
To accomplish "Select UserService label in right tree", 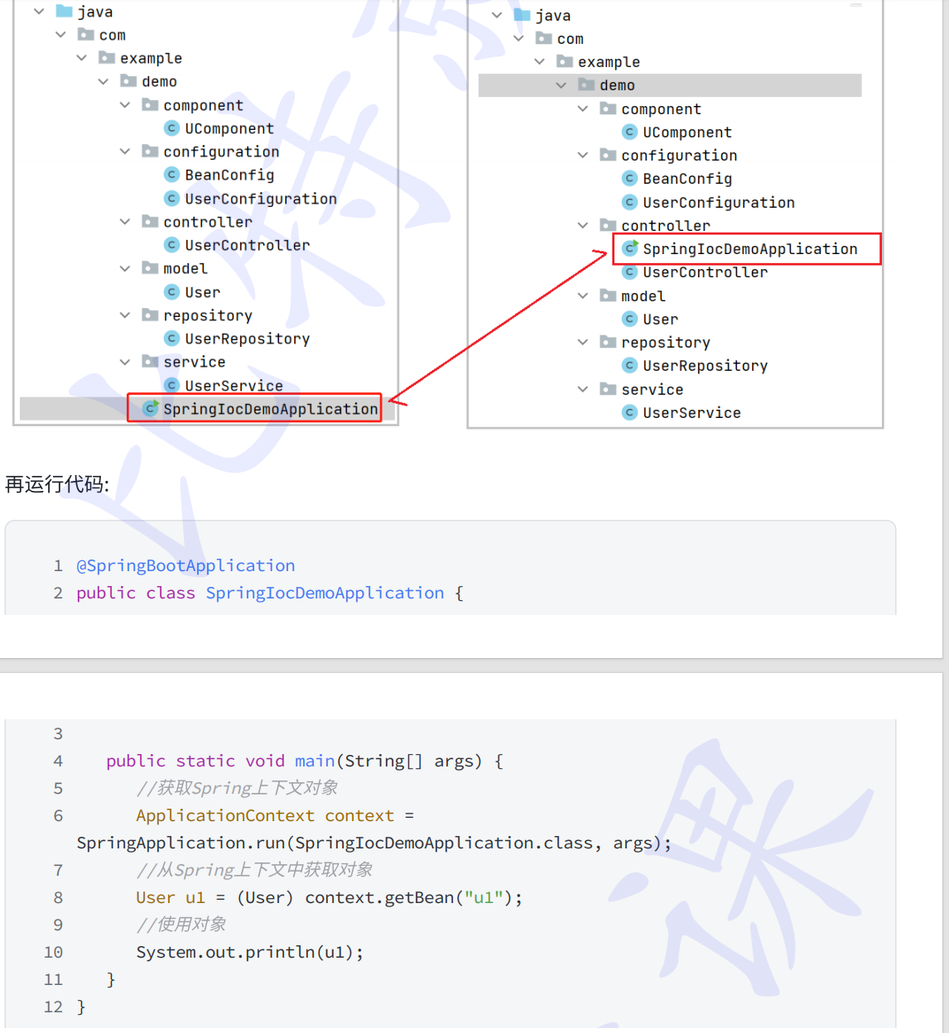I will [692, 413].
